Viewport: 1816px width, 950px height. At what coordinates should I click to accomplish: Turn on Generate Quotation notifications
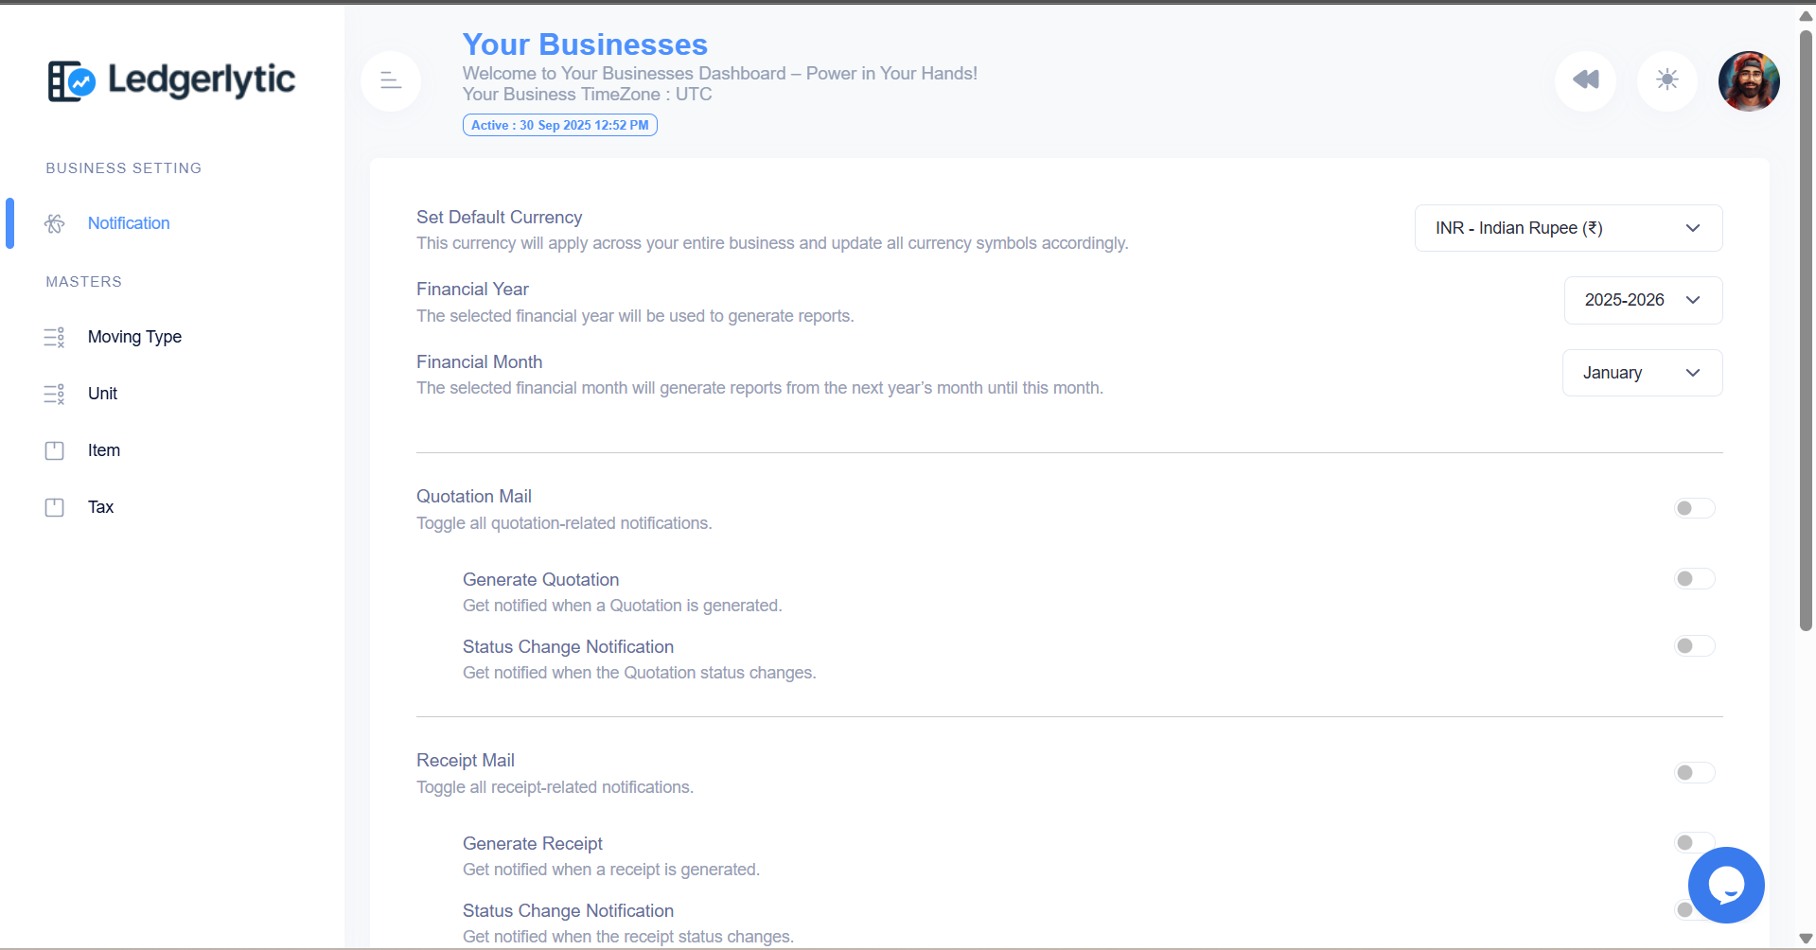click(x=1693, y=579)
